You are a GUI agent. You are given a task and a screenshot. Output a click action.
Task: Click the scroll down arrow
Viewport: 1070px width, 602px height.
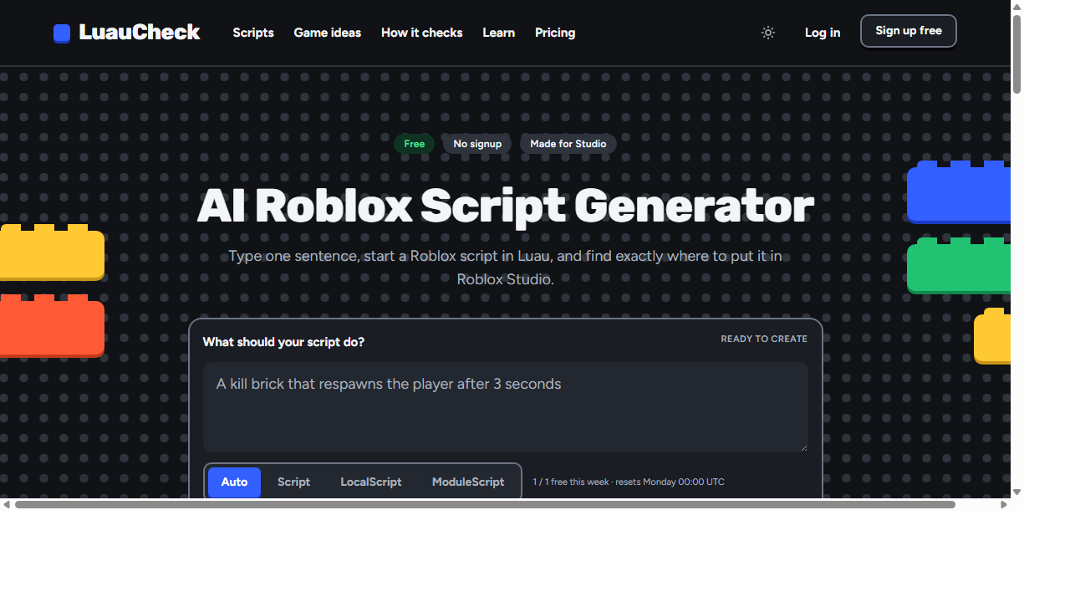coord(1016,492)
